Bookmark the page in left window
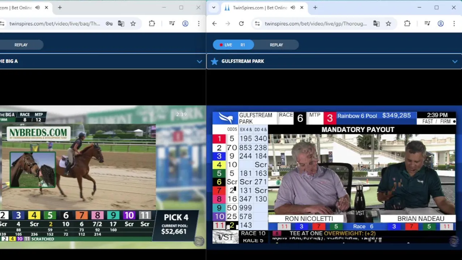Image resolution: width=462 pixels, height=260 pixels. click(133, 23)
